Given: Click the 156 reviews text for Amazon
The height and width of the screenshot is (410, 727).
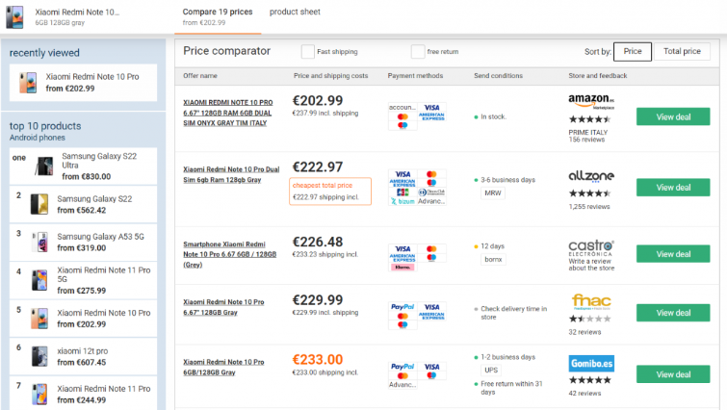Looking at the screenshot, I should (586, 140).
